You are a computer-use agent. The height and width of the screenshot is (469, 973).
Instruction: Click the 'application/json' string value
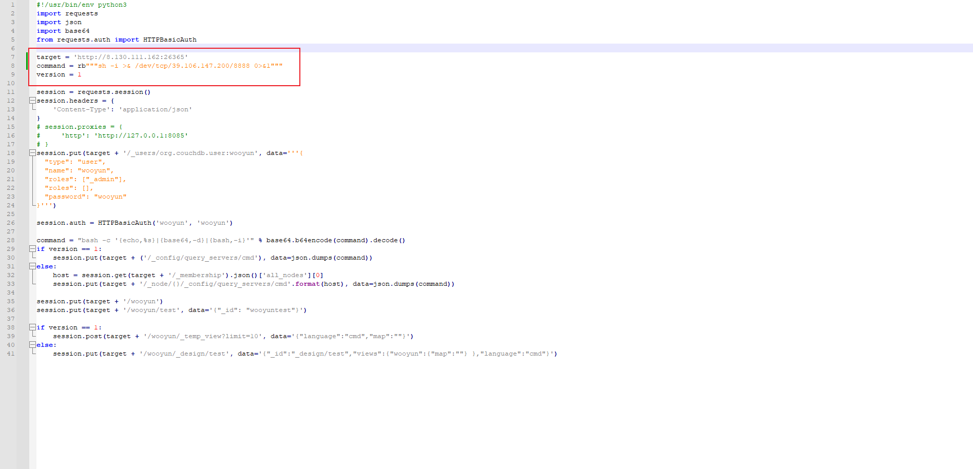click(156, 109)
